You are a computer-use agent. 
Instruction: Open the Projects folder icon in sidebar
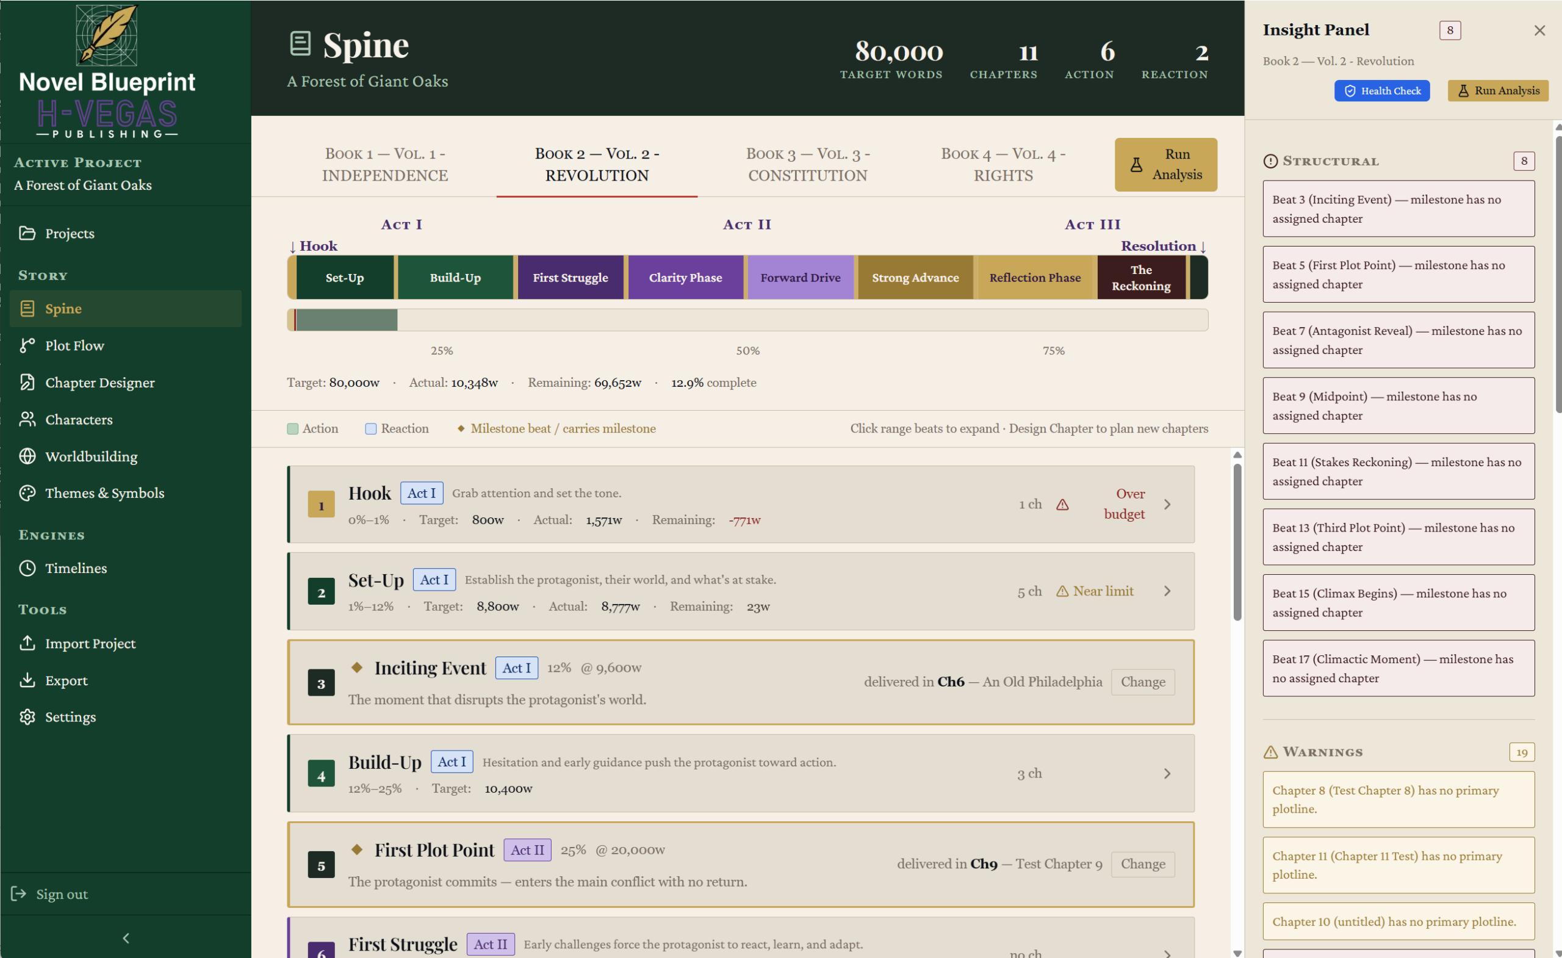(x=27, y=233)
